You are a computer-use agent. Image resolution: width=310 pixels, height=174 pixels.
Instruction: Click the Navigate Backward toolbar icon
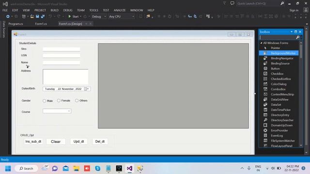[8, 16]
